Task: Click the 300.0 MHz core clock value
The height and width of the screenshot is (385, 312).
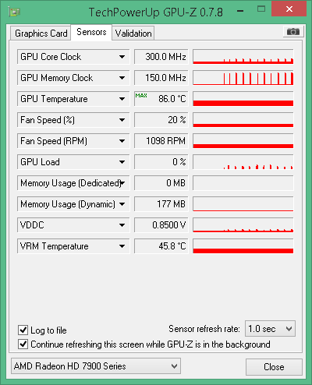Action: [x=161, y=57]
